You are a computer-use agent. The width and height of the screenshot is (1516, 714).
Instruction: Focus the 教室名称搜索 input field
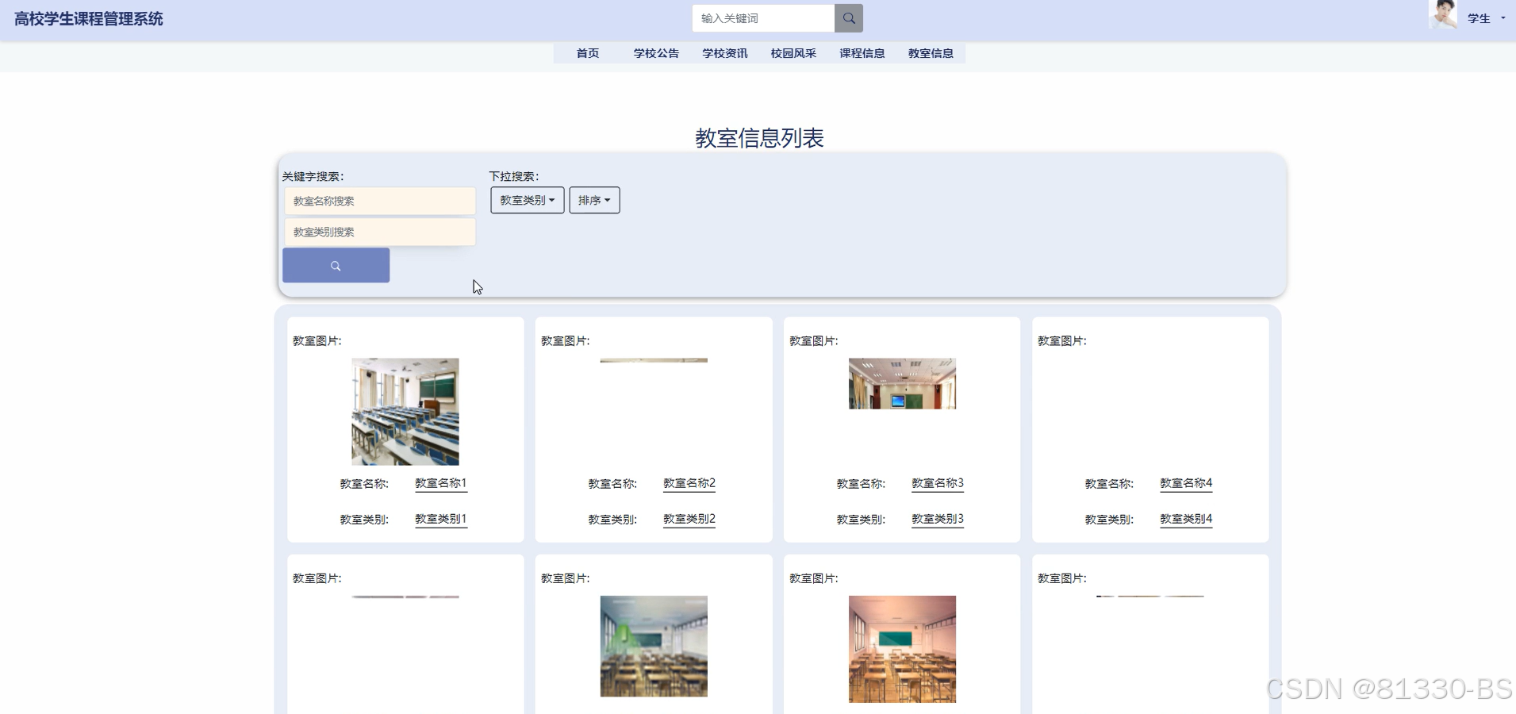380,201
